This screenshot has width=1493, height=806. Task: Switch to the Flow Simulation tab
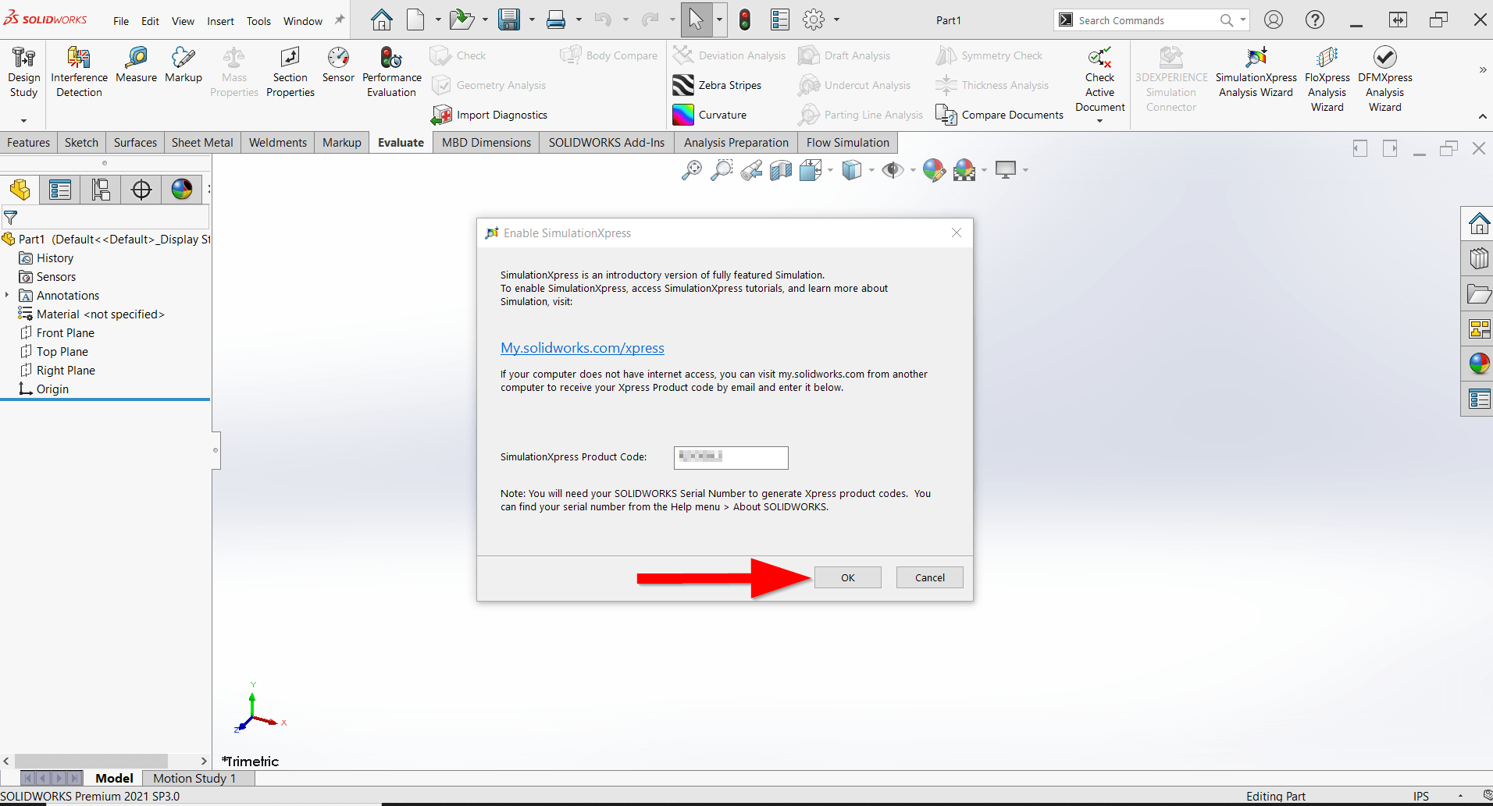tap(846, 142)
